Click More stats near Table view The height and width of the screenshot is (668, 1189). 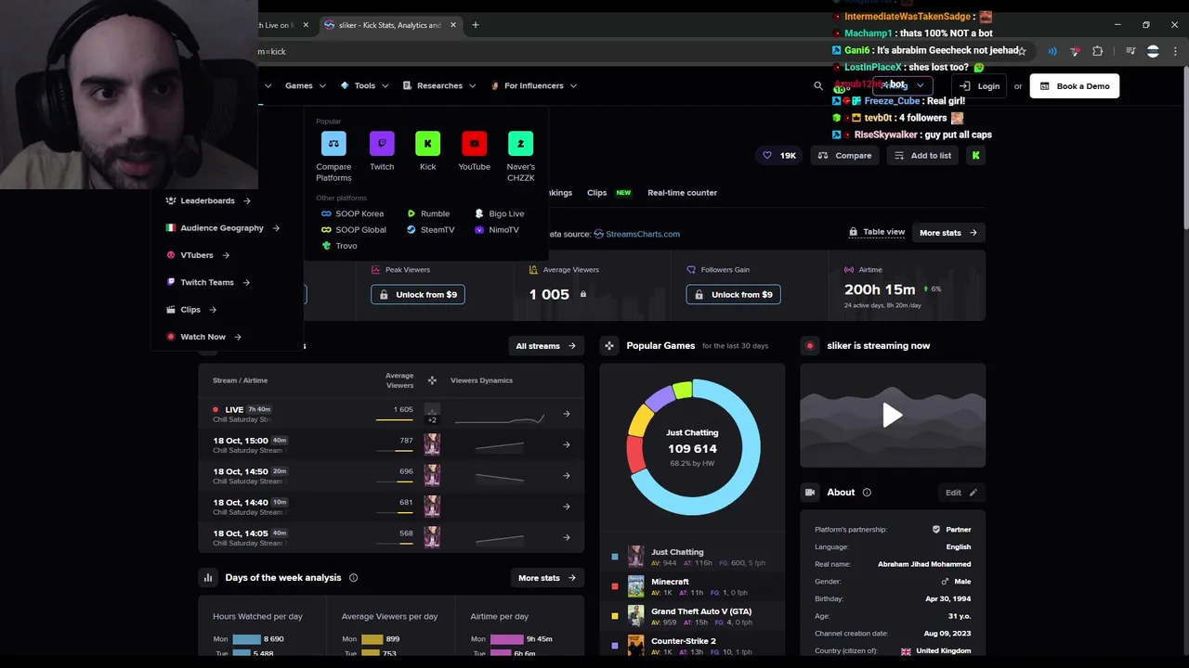(948, 233)
